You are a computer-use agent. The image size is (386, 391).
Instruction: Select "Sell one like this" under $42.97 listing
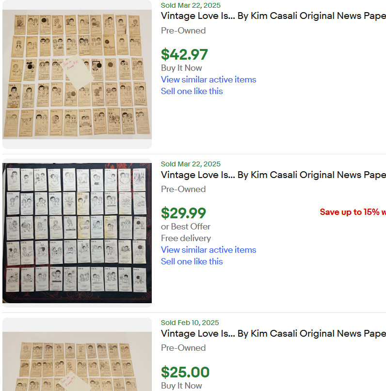click(x=192, y=91)
